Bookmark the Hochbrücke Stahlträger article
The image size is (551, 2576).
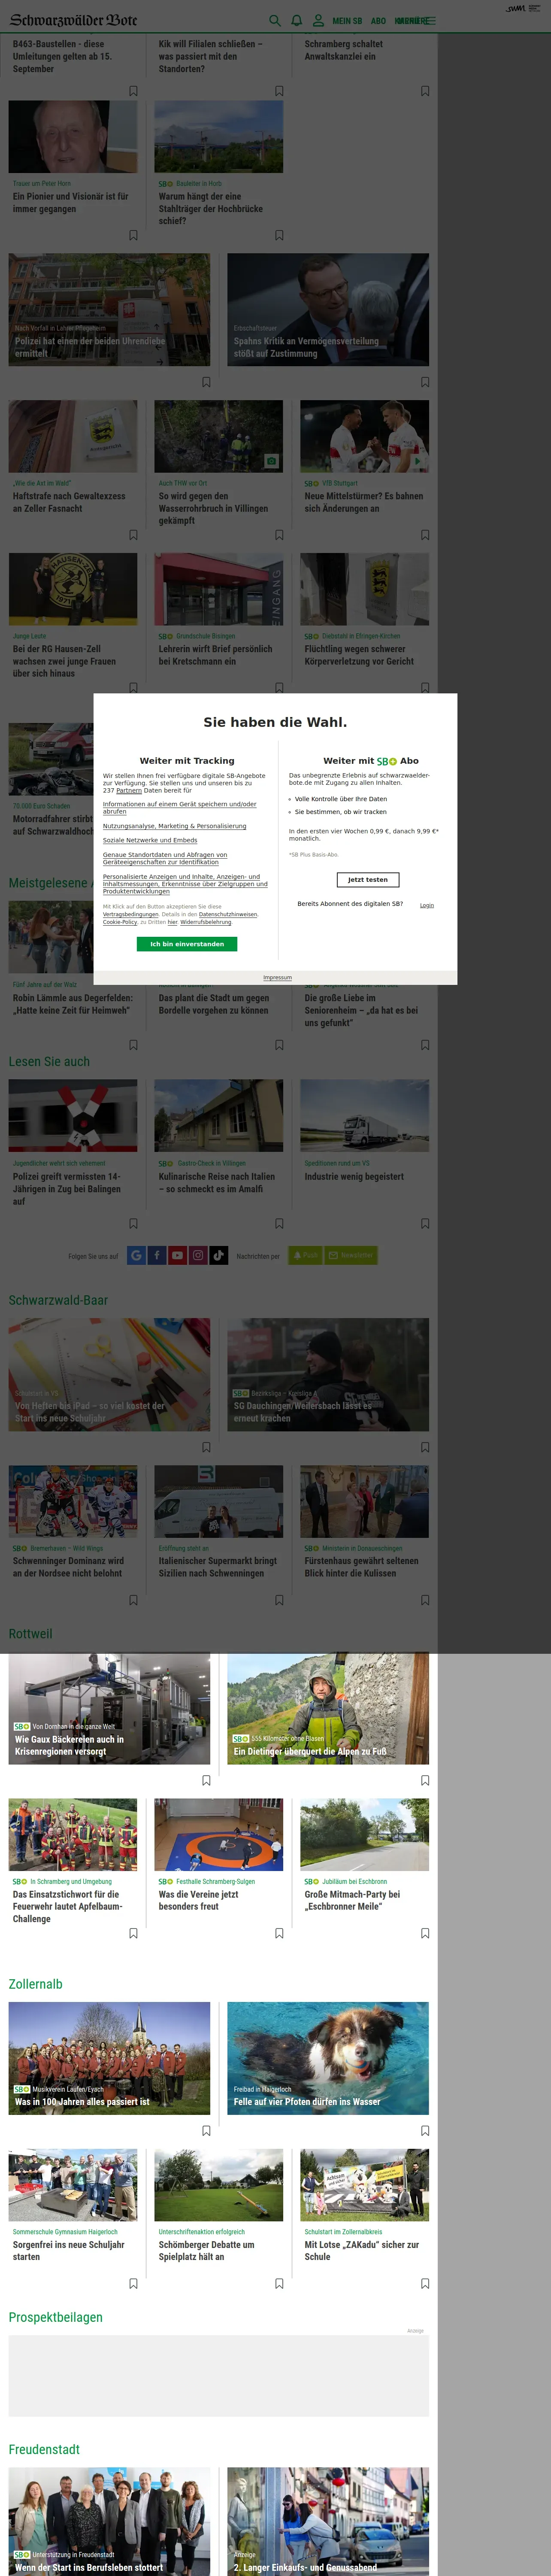click(x=279, y=235)
